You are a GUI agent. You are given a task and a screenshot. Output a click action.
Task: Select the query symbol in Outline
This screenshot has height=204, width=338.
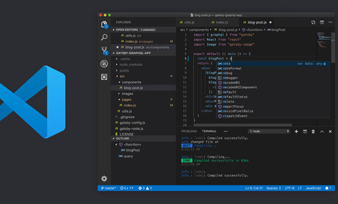[144, 156]
